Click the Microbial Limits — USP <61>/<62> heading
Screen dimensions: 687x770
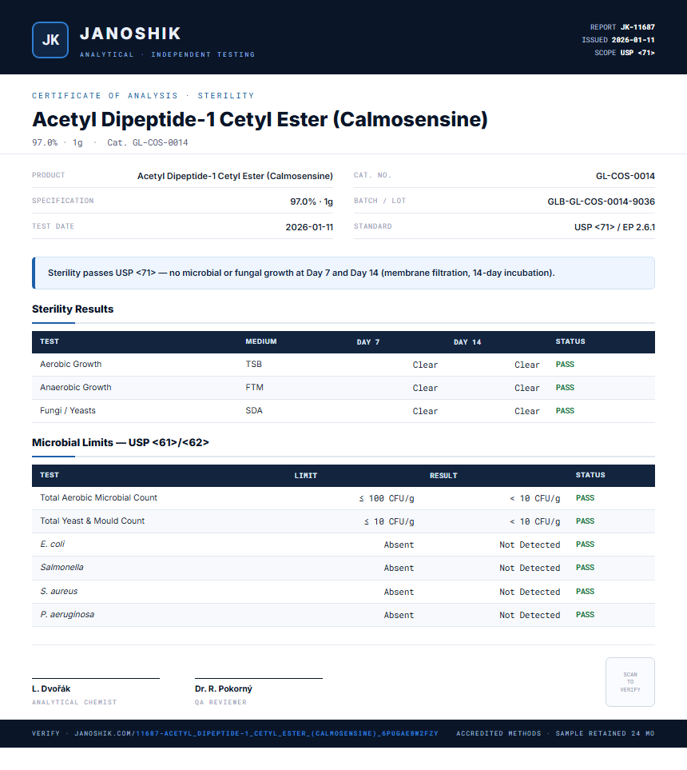pos(120,442)
